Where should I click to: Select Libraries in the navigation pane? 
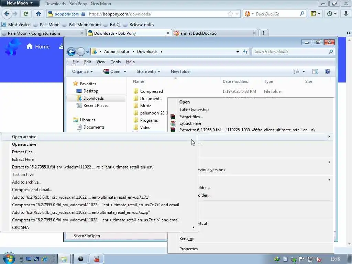point(84,120)
